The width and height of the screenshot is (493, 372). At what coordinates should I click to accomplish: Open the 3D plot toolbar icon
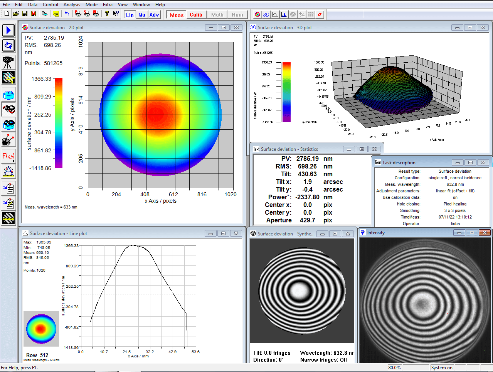[266, 15]
